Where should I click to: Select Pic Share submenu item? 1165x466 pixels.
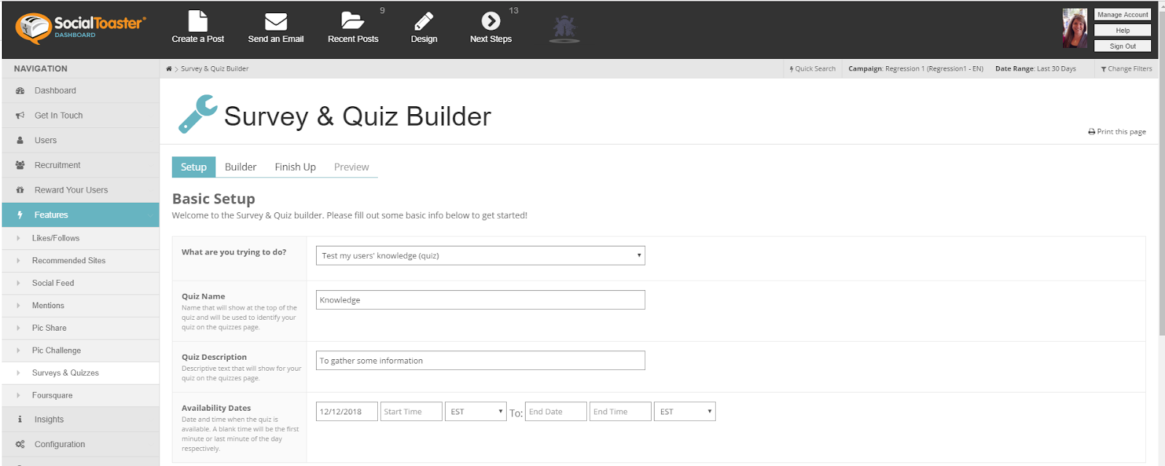pyautogui.click(x=81, y=329)
